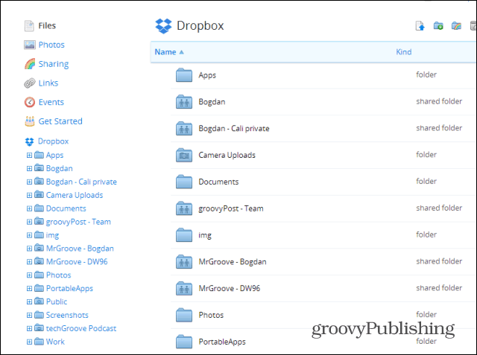Open the Documents folder name in the list
477x355 pixels.
pyautogui.click(x=218, y=182)
